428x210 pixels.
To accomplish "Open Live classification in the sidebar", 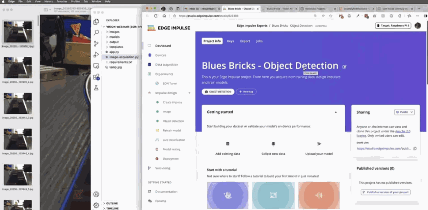I will (174, 140).
